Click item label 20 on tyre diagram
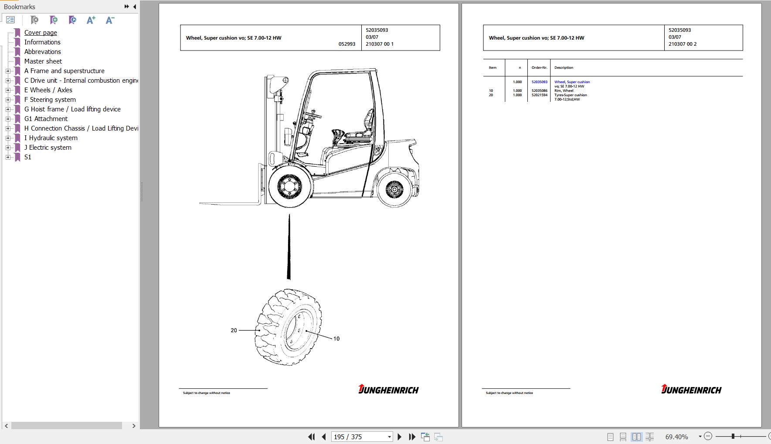The width and height of the screenshot is (771, 444). (x=234, y=330)
